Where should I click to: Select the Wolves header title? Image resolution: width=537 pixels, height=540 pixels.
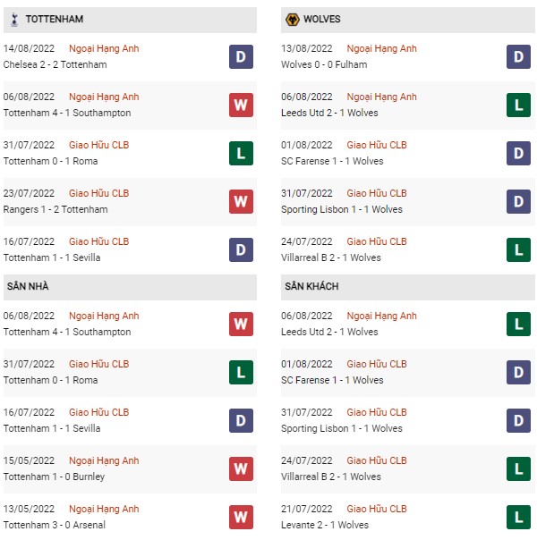322,19
